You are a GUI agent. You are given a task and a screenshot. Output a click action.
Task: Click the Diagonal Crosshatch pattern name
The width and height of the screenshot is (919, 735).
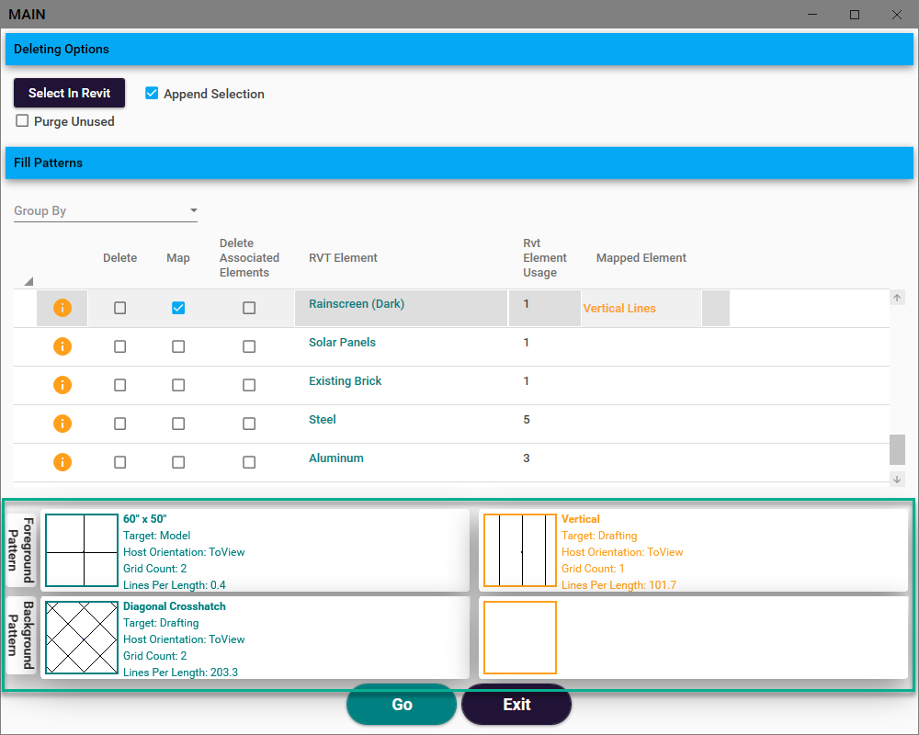pyautogui.click(x=174, y=606)
